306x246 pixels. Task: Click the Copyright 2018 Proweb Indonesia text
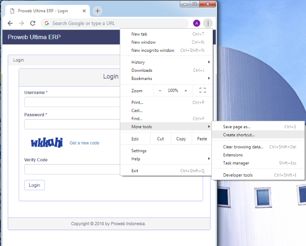[x=108, y=224]
